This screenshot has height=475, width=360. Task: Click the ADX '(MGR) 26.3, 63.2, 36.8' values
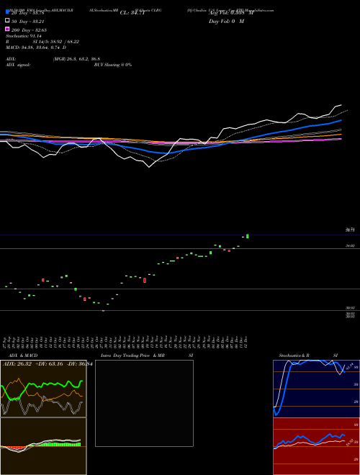click(76, 59)
